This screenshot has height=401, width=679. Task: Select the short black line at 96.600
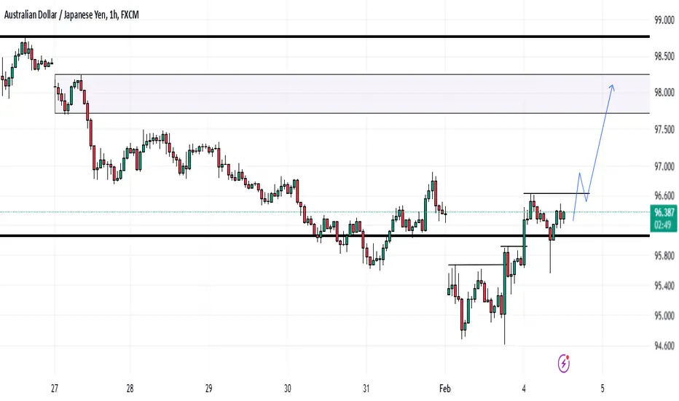(x=557, y=193)
